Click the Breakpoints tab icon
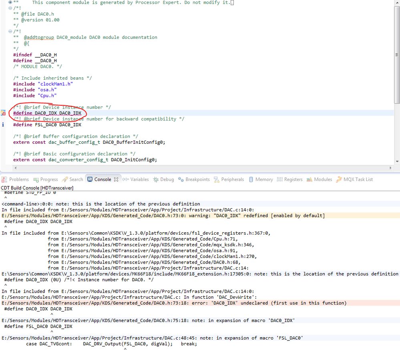400x350 pixels. pos(181,179)
